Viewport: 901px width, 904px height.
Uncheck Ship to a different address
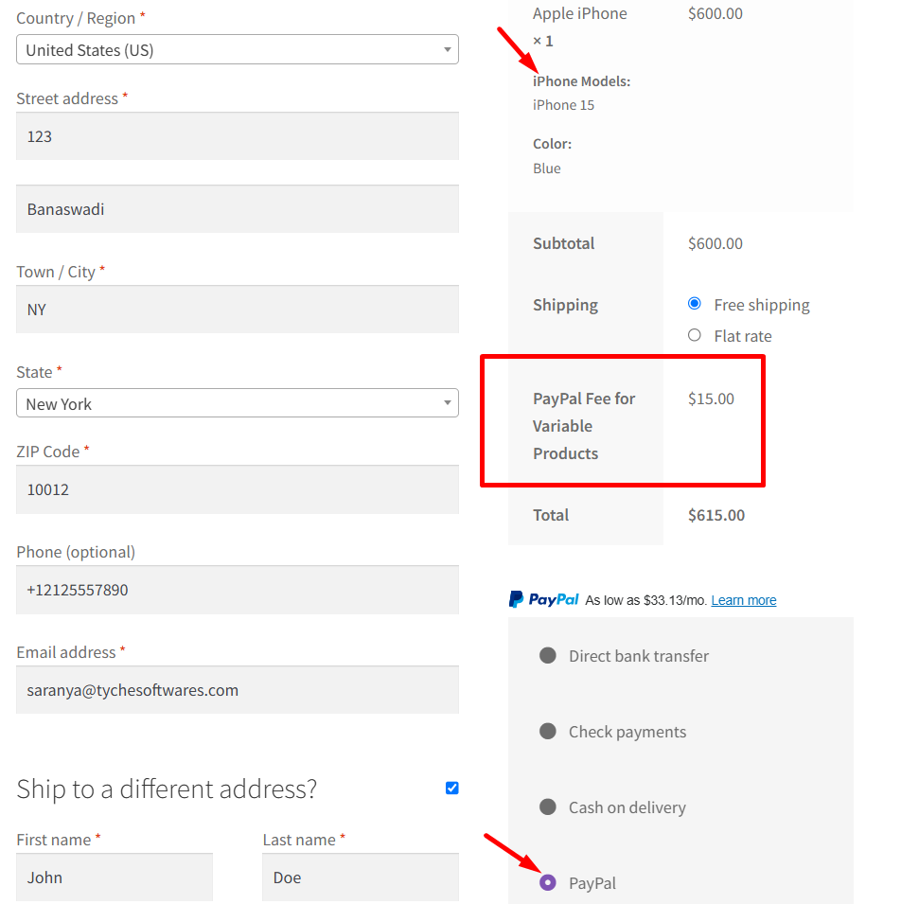[451, 787]
